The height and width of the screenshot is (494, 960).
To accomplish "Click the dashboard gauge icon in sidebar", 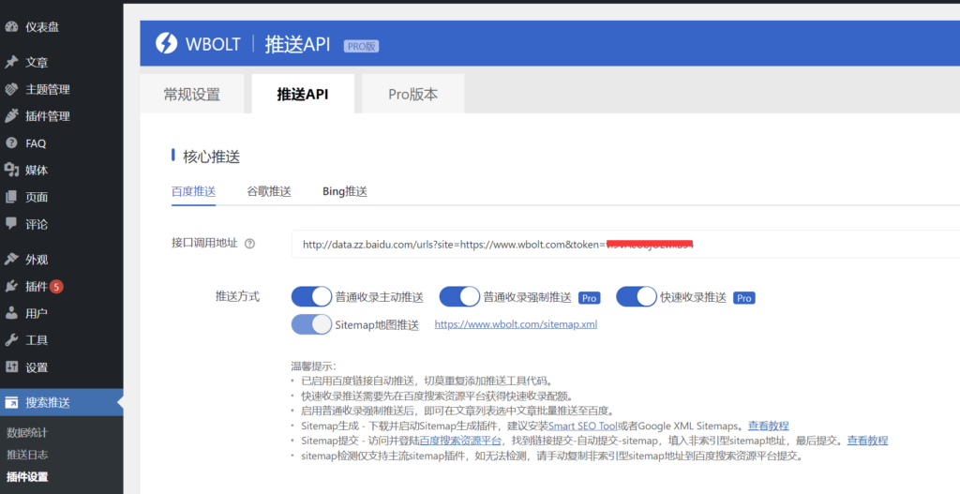I will pyautogui.click(x=11, y=27).
